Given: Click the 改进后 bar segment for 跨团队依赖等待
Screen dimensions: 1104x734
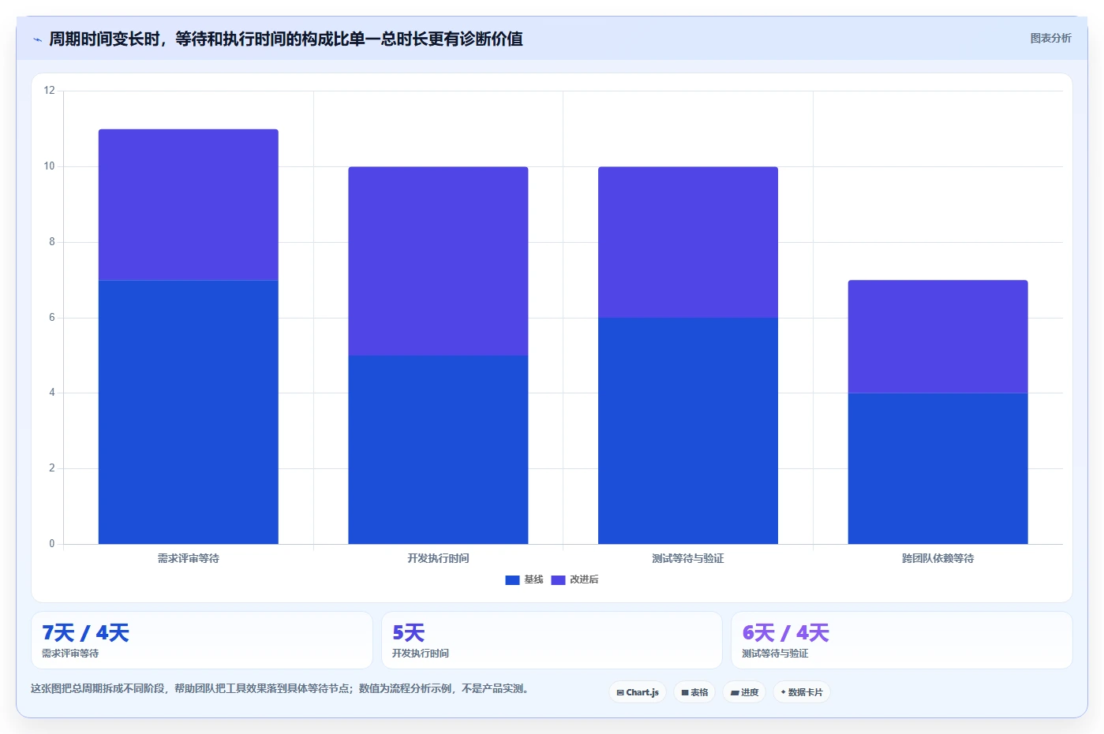Looking at the screenshot, I should (937, 337).
